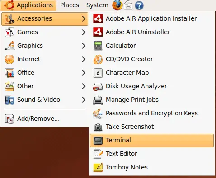Click the blue Help question mark icon
This screenshot has width=216, height=178.
pos(139,6)
